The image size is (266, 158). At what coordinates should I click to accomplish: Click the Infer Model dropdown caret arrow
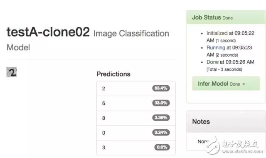(244, 84)
